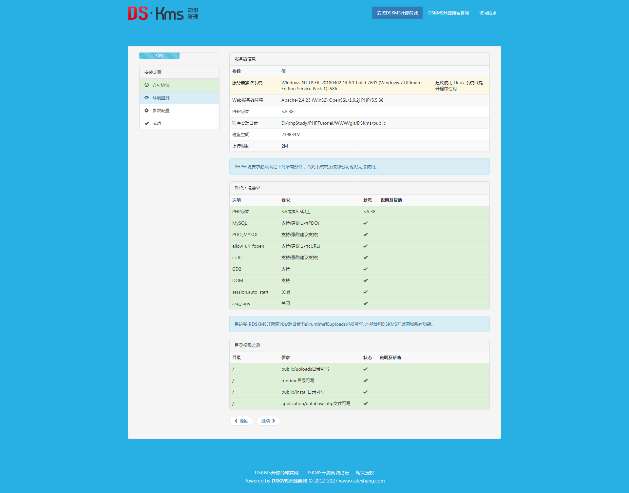Click the PDO_MYSQL status checkmark
The image size is (629, 493).
(366, 235)
